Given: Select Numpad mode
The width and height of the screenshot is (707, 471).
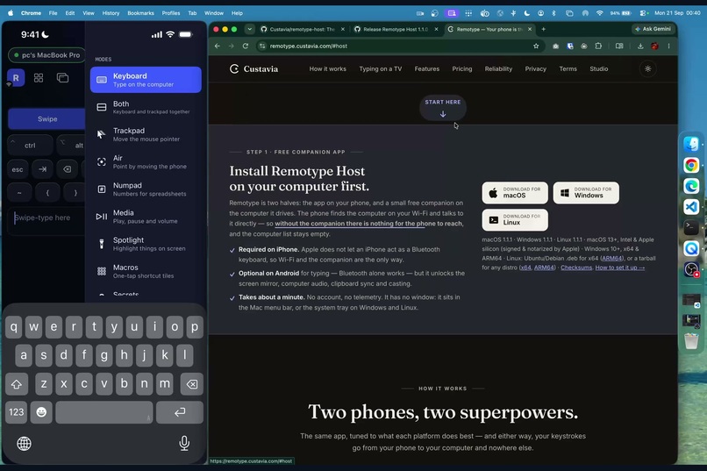Looking at the screenshot, I should click(146, 189).
